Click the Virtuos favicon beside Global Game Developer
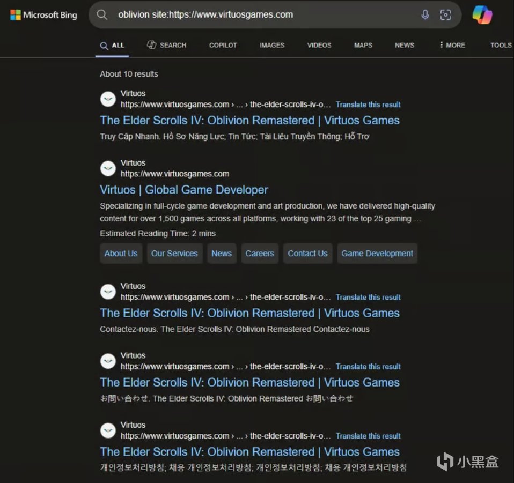This screenshot has width=514, height=483. (x=108, y=168)
